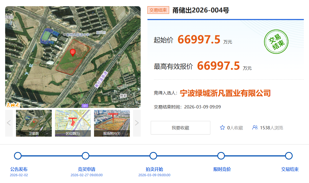Click the starting price 66997.5 beside 起始价
Image resolution: width=309 pixels, height=183 pixels.
point(199,39)
